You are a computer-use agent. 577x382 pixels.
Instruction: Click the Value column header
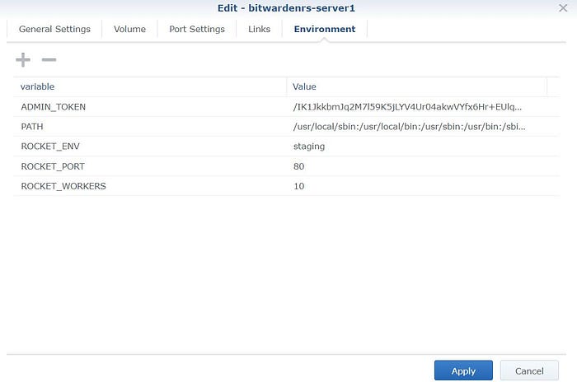point(416,86)
